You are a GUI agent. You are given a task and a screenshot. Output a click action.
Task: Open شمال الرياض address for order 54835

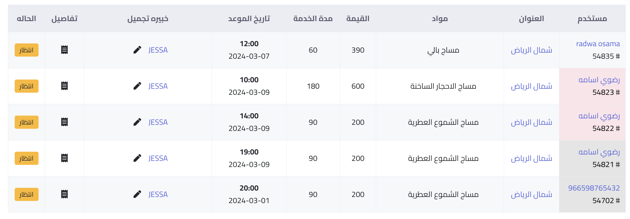pos(532,50)
